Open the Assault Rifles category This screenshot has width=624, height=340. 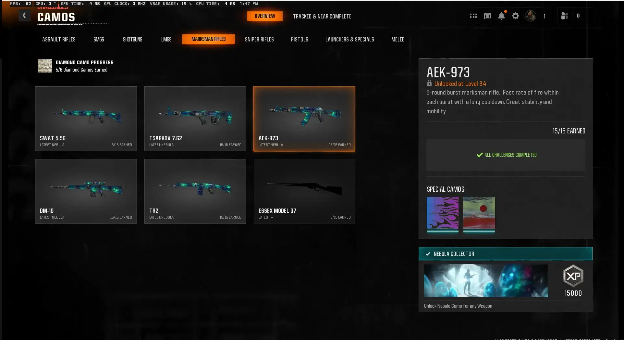pyautogui.click(x=59, y=40)
